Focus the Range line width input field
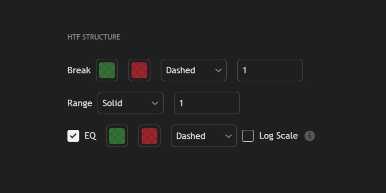The width and height of the screenshot is (386, 193). tap(207, 103)
